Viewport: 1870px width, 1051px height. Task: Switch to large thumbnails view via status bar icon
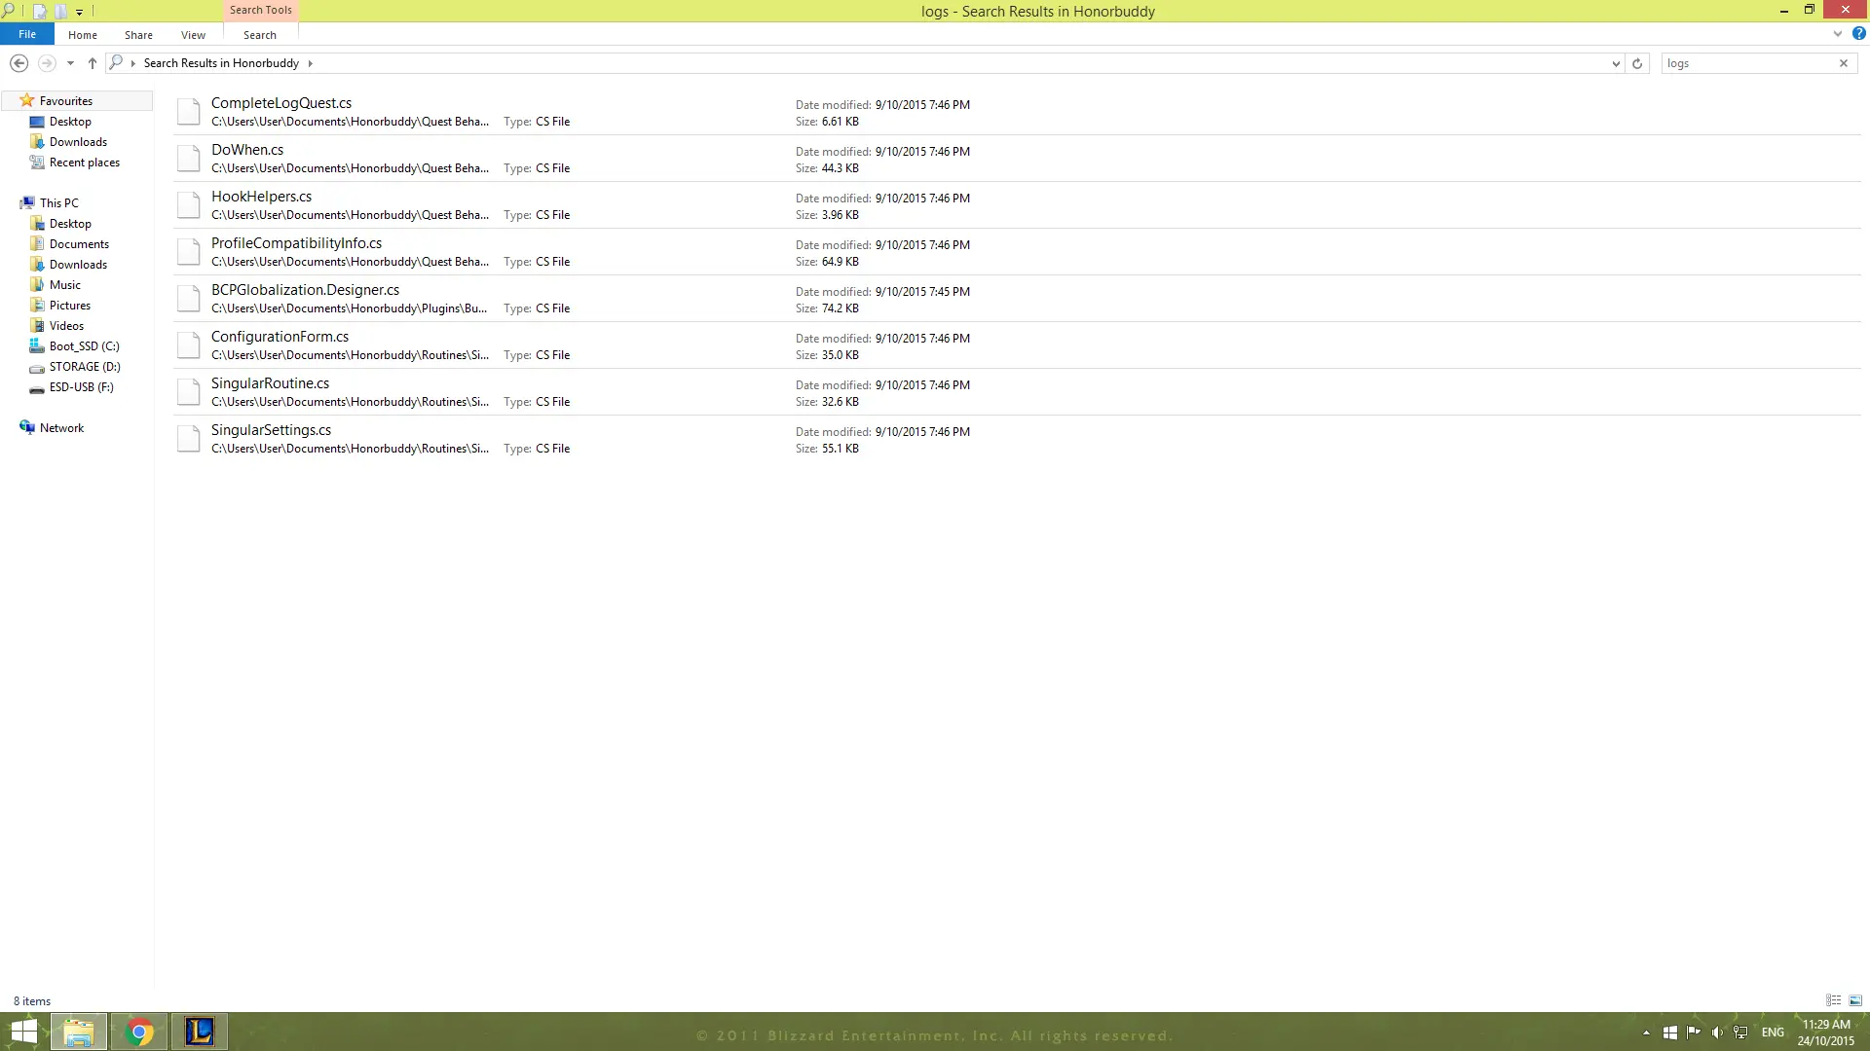(x=1855, y=1000)
